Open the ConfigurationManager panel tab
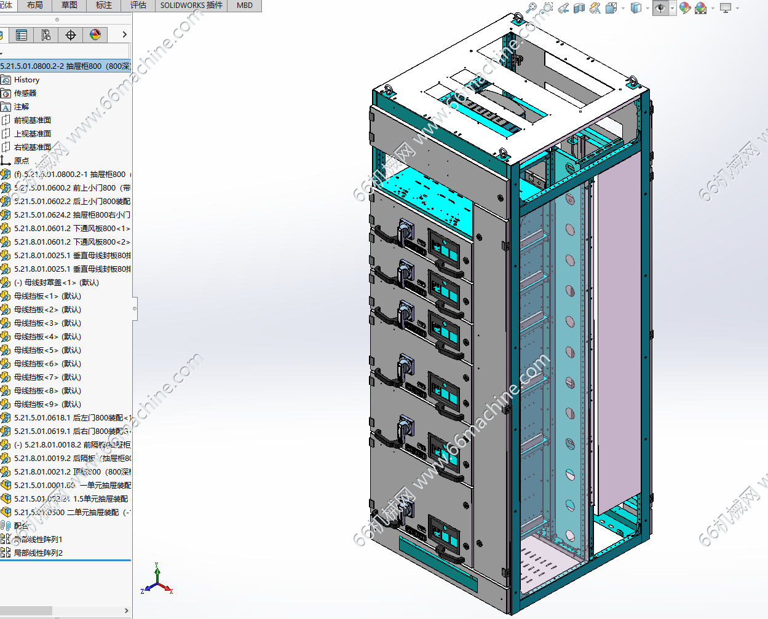 tap(46, 35)
